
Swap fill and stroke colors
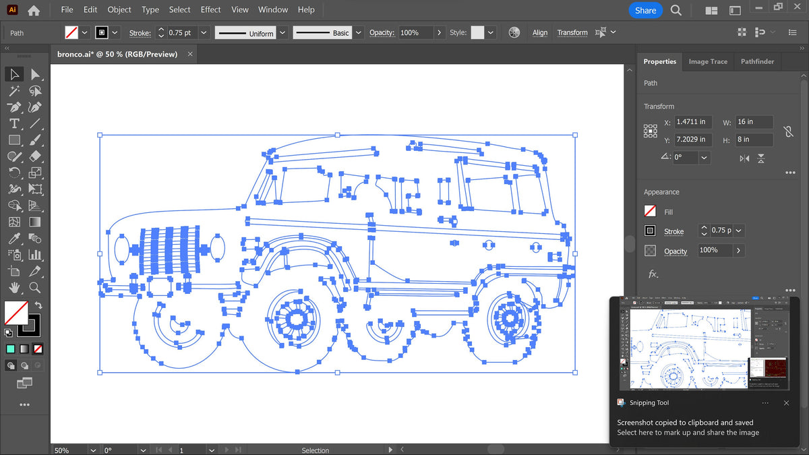coord(38,305)
